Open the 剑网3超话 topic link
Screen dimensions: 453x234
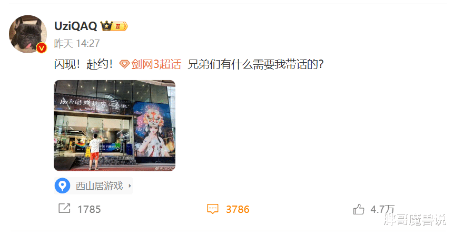[156, 64]
